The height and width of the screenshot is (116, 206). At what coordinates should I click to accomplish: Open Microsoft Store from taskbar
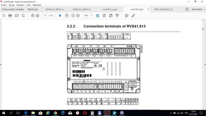pyautogui.click(x=41, y=113)
